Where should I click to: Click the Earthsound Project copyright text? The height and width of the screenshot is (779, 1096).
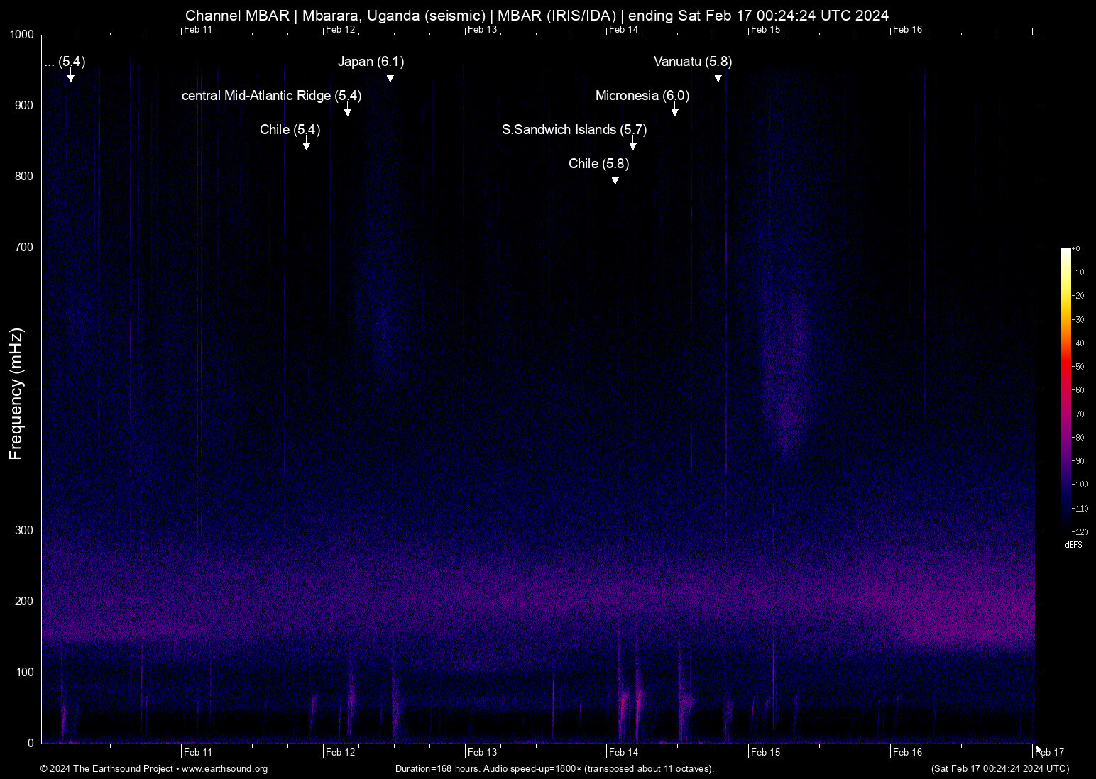pos(106,769)
